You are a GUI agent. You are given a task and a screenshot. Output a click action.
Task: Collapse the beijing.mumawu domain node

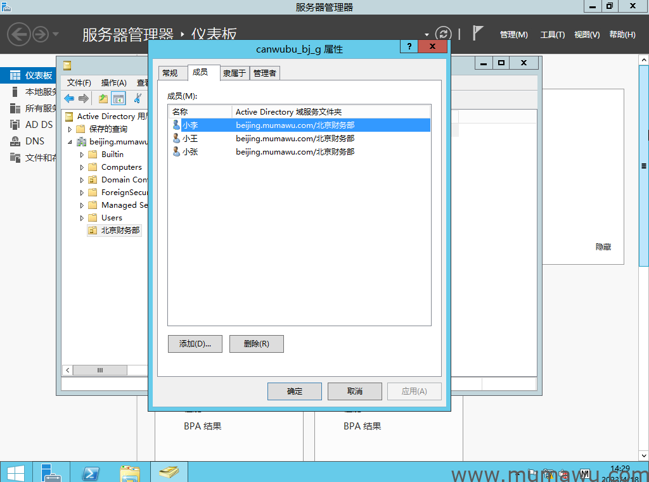tap(70, 142)
